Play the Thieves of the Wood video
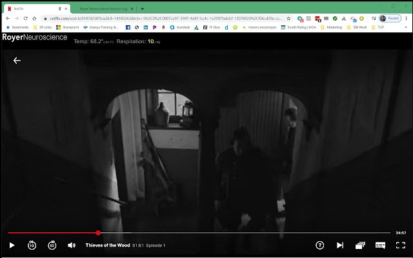 [12, 245]
